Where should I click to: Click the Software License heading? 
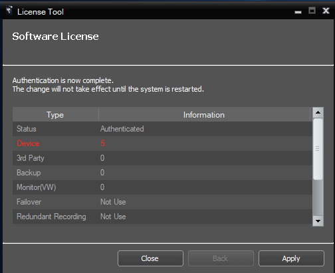coord(55,37)
